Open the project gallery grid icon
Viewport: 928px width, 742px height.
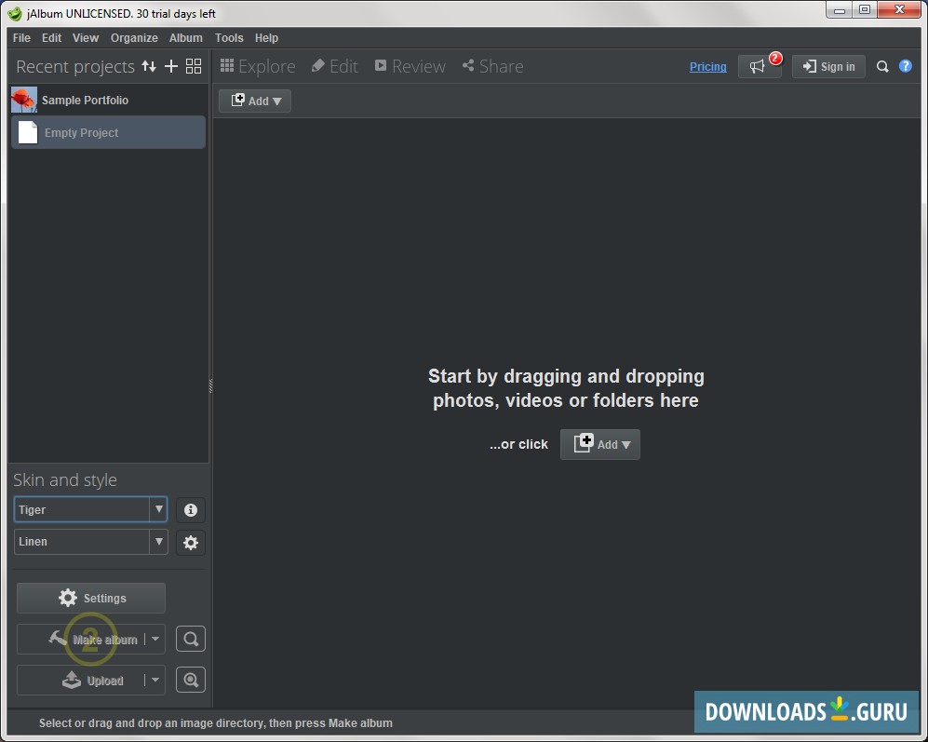(x=194, y=66)
